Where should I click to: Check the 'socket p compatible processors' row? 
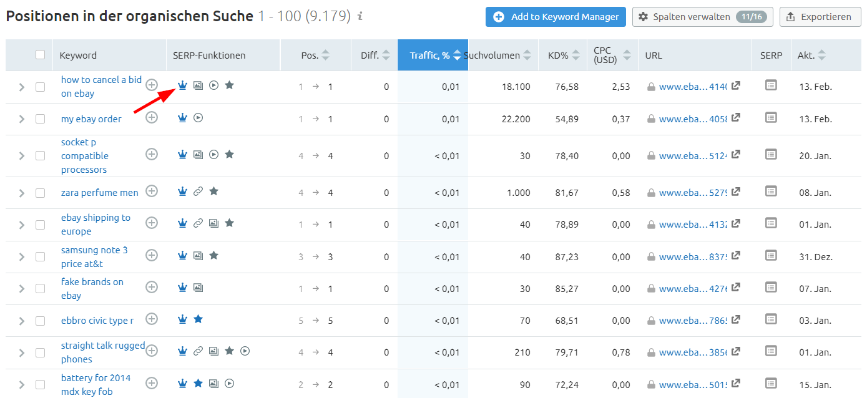(41, 156)
